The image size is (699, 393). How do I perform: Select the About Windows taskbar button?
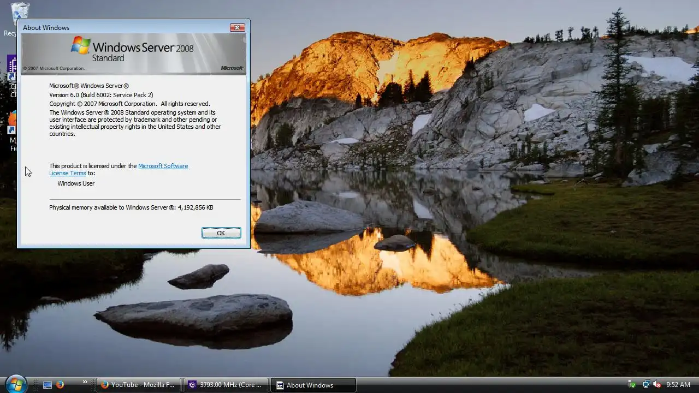coord(313,385)
